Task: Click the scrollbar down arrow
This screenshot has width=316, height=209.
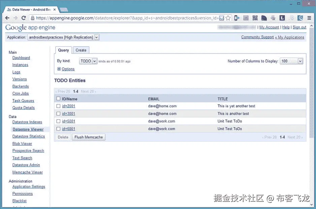Action: (312, 205)
